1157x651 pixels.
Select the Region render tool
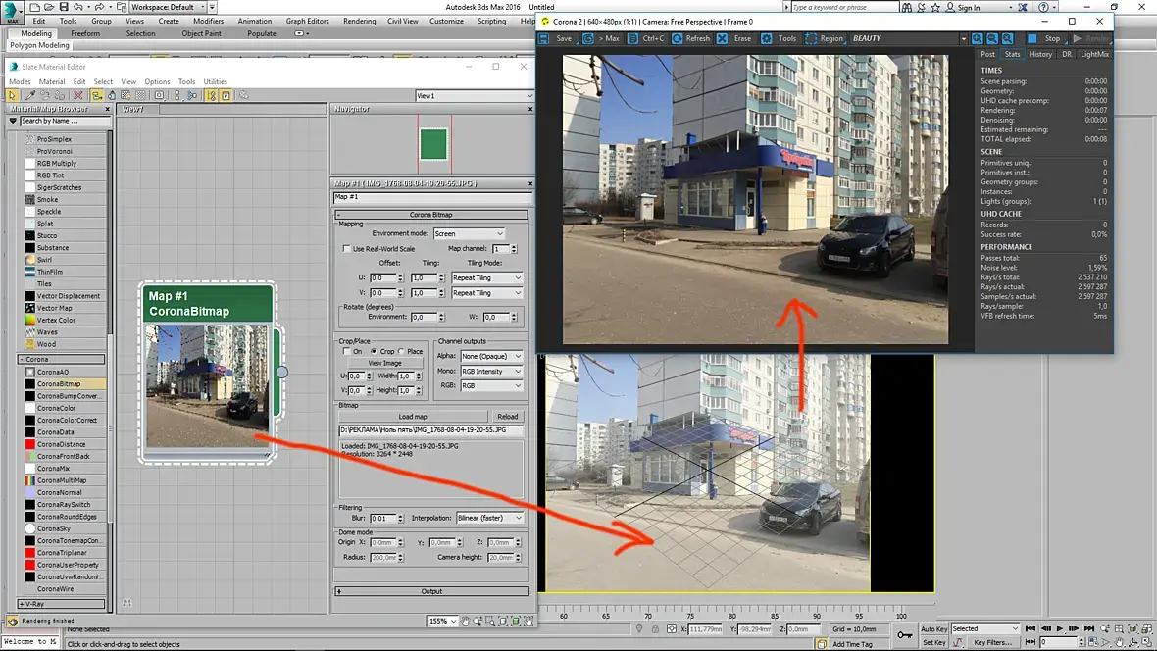824,38
